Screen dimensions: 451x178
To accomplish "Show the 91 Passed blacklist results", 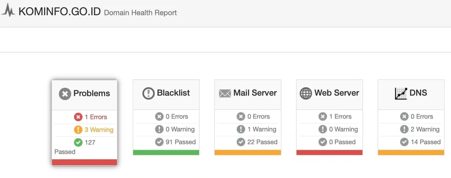I will coord(181,142).
